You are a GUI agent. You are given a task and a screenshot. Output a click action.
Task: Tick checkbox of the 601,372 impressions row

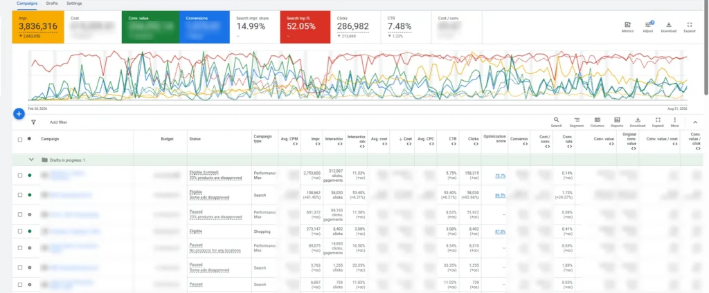tap(20, 214)
